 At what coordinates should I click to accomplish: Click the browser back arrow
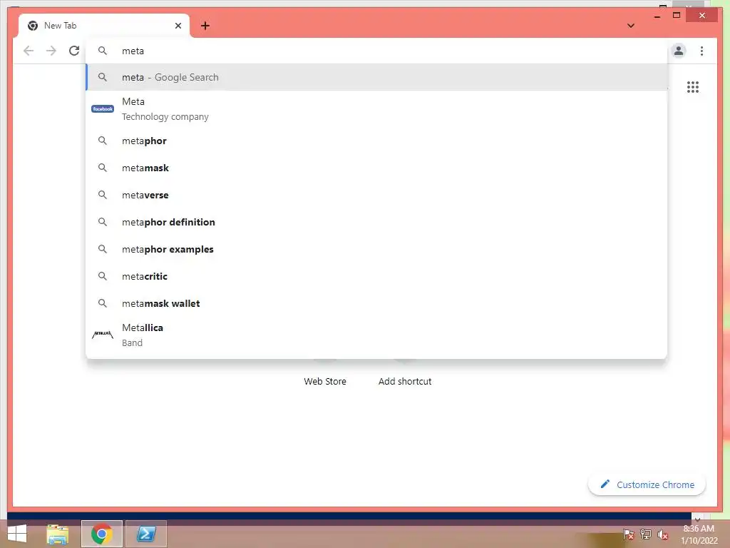point(29,51)
